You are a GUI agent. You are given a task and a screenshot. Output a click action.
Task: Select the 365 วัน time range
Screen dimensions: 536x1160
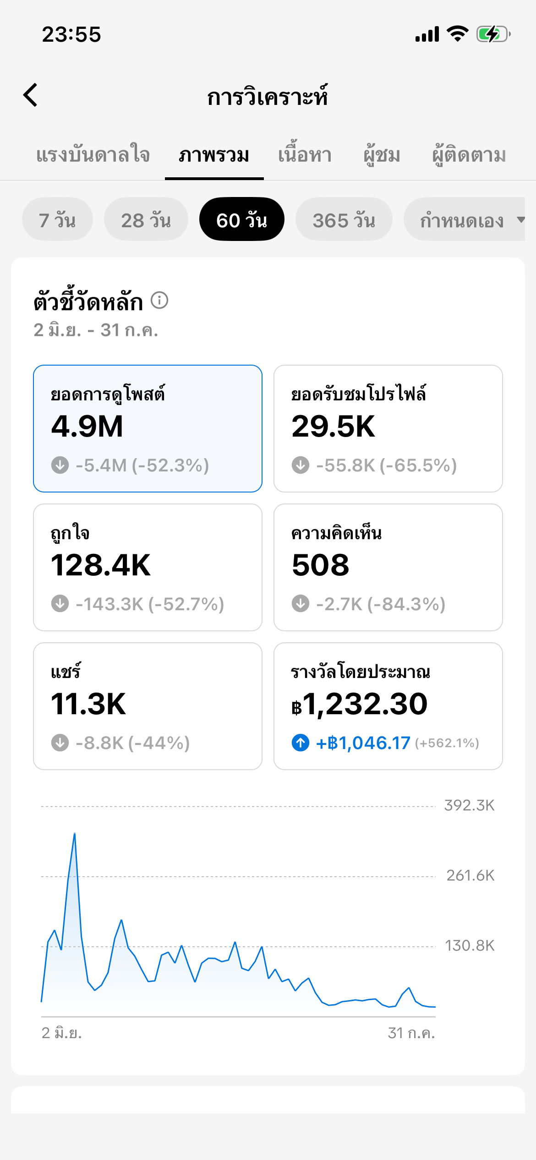344,219
